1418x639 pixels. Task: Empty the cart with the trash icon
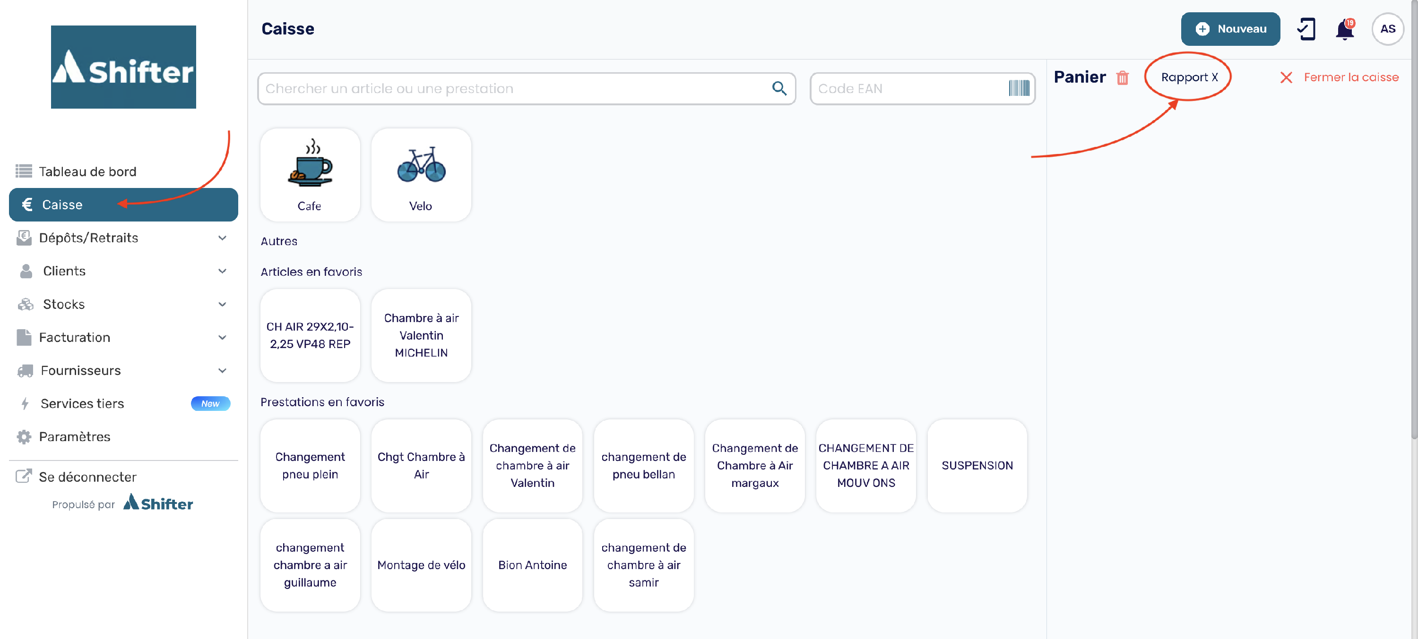click(1122, 77)
